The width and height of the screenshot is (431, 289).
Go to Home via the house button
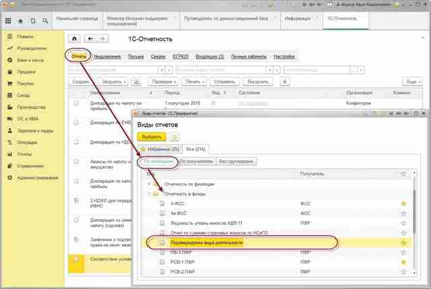[74, 39]
